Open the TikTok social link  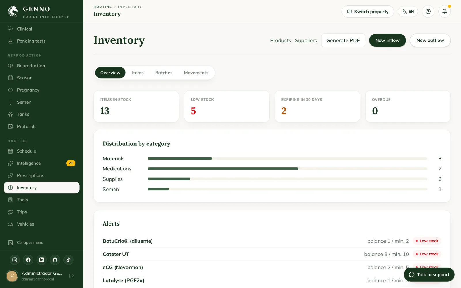[x=69, y=260]
